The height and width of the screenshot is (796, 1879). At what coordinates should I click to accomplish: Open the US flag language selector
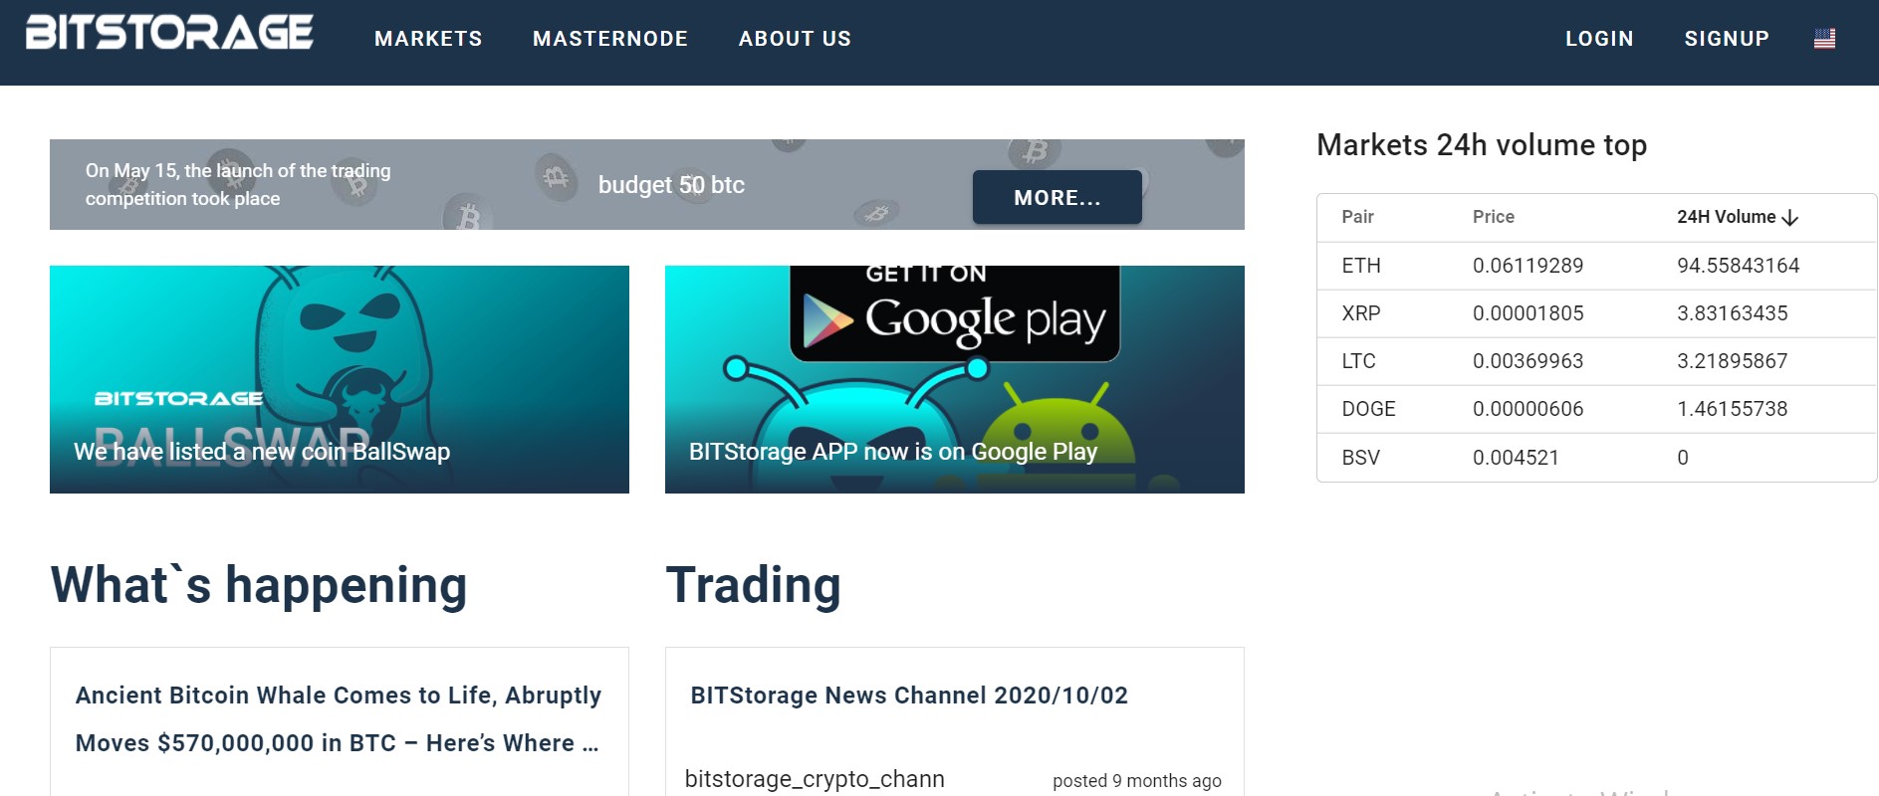[1824, 39]
